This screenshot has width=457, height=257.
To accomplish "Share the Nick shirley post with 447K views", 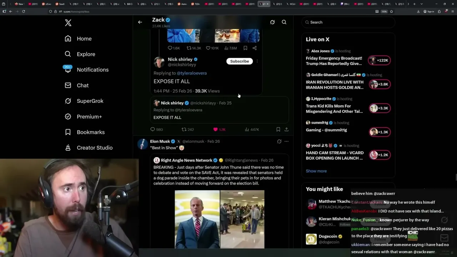I will tap(286, 129).
